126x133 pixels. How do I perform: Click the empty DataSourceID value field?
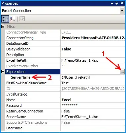tap(93, 43)
